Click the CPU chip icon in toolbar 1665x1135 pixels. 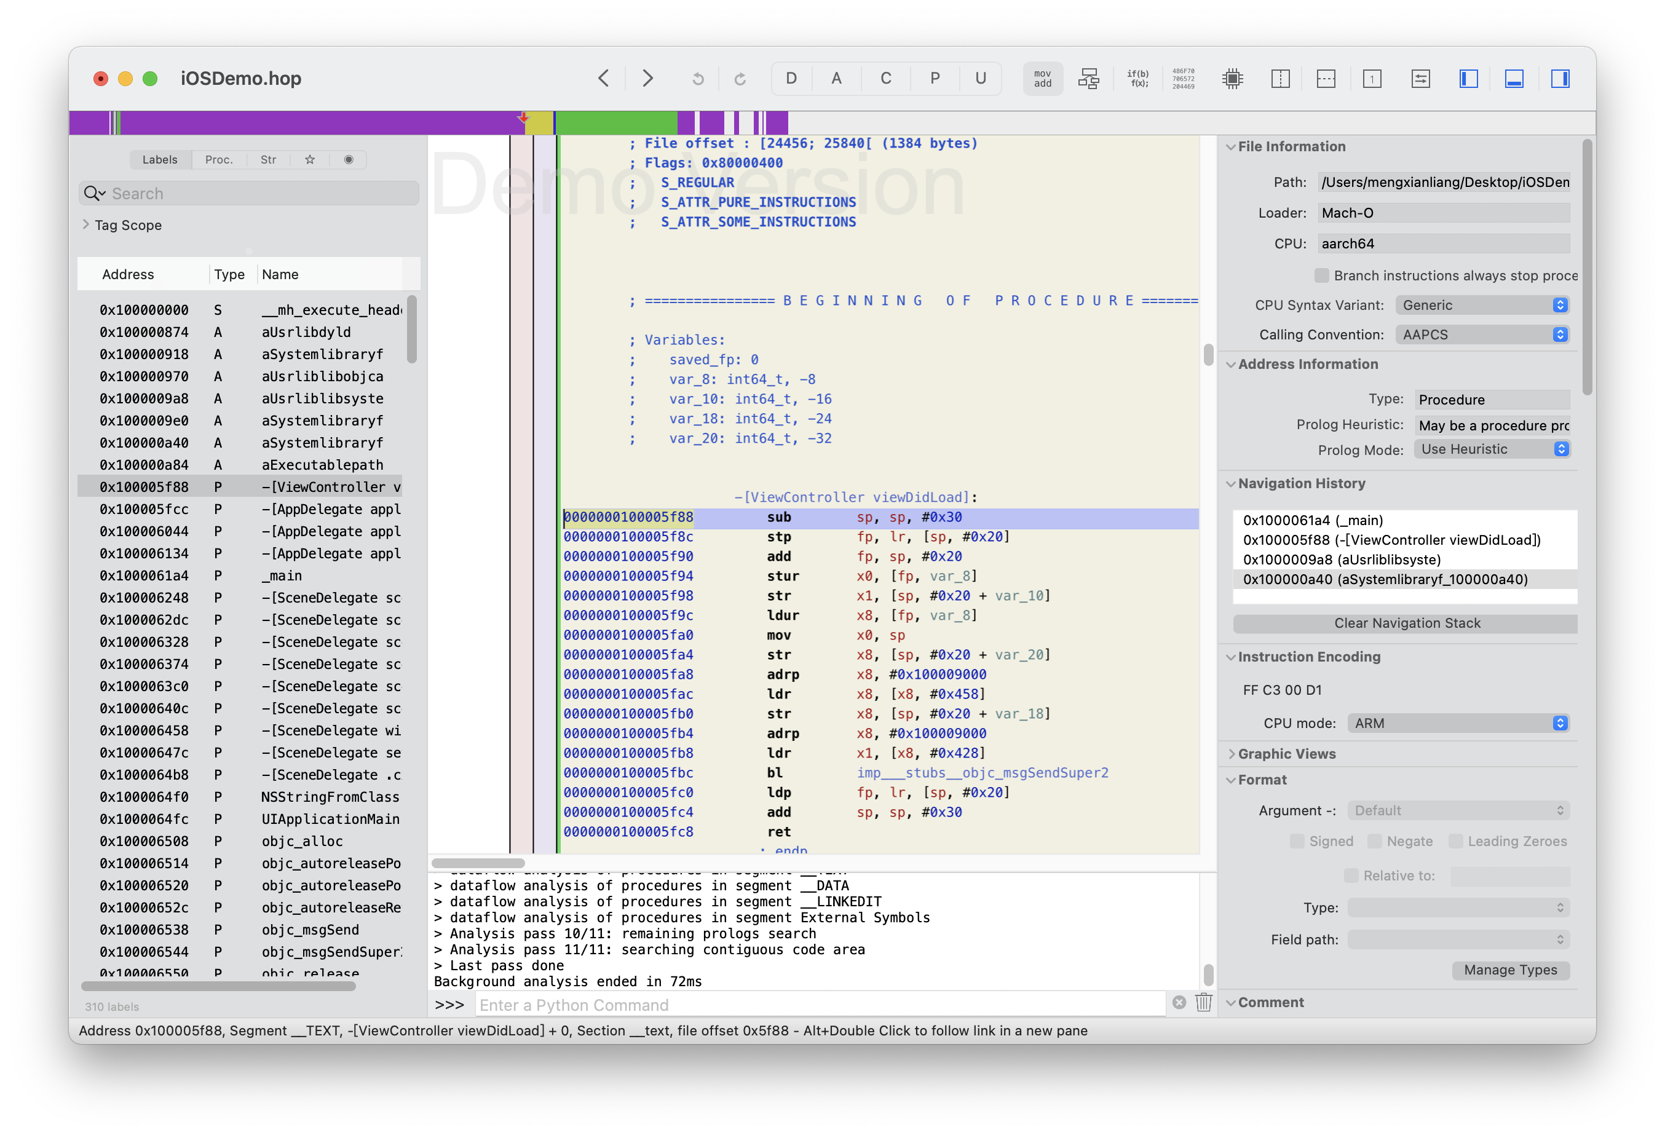[1232, 78]
